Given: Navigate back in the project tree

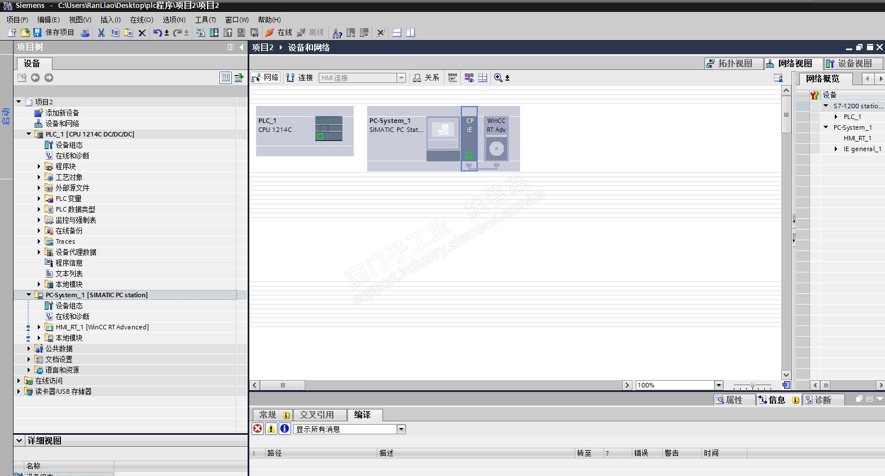Looking at the screenshot, I should click(x=35, y=78).
